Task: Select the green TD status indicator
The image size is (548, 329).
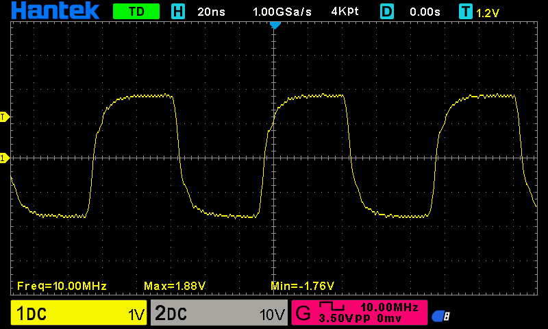Action: point(136,12)
